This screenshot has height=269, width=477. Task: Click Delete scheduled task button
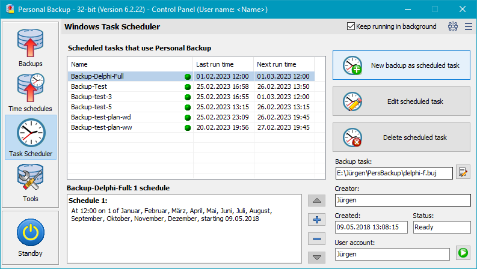[x=401, y=138]
